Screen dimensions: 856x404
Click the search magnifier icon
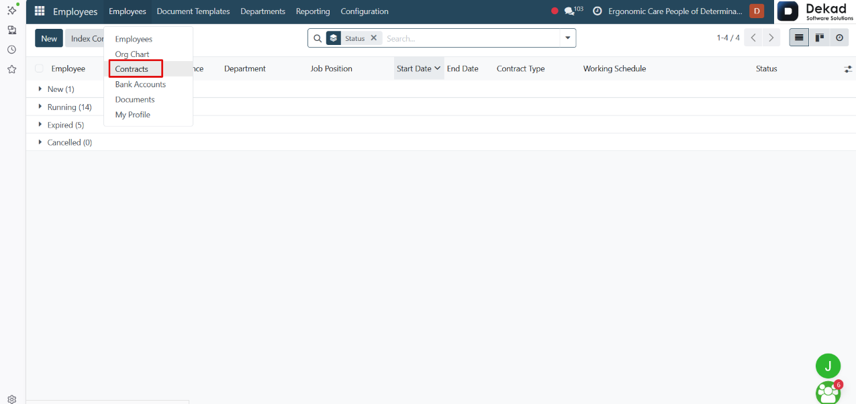[x=318, y=38]
